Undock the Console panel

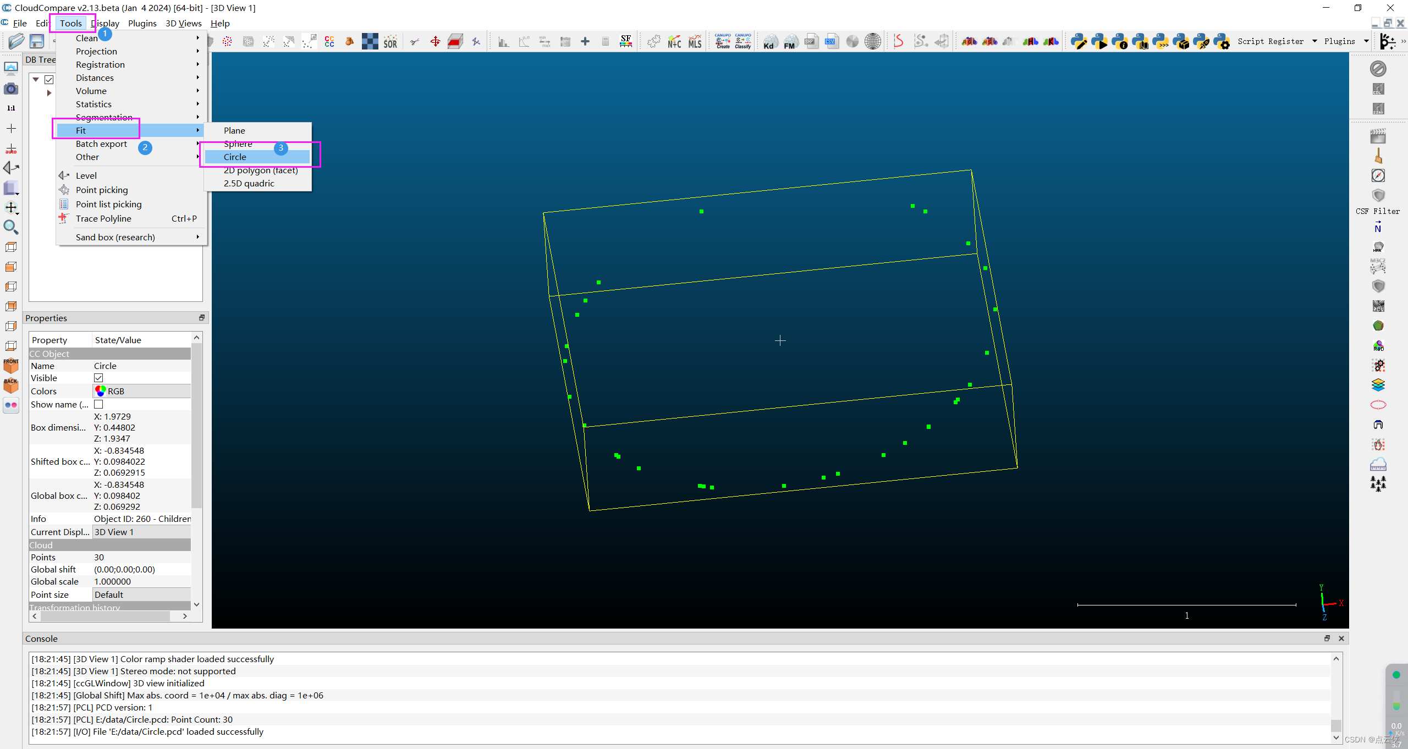[1327, 638]
